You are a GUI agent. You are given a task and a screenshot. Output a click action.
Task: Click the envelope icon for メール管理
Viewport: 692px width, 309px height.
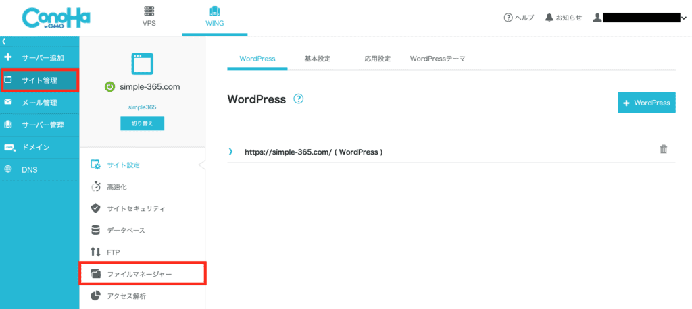[7, 103]
